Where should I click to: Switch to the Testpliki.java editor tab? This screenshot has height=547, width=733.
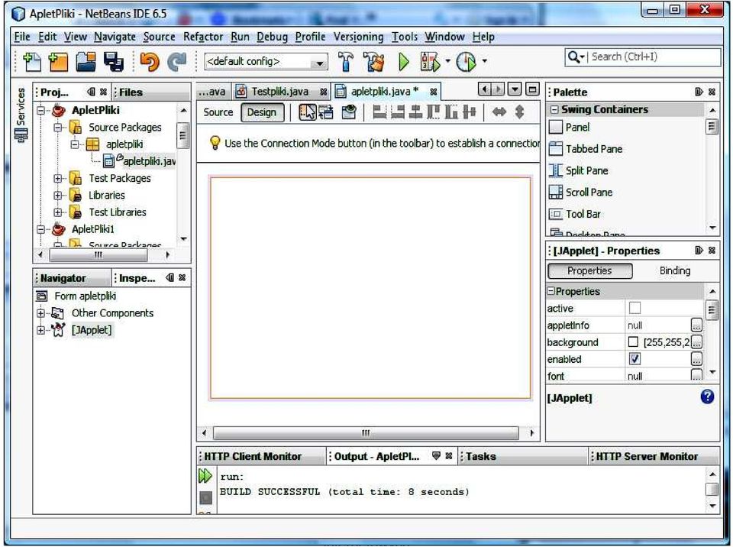280,91
